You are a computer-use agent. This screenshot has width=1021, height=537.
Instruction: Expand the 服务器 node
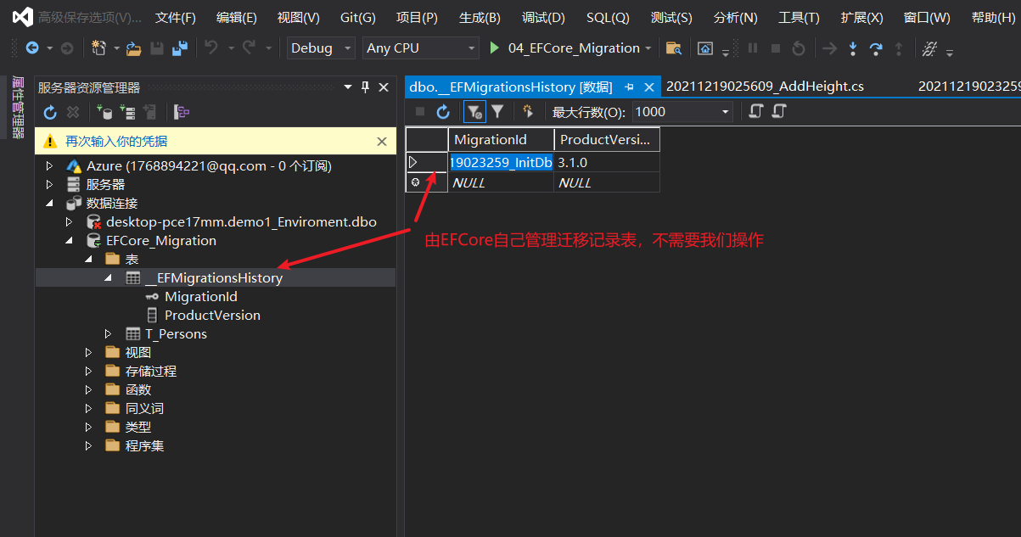(49, 185)
